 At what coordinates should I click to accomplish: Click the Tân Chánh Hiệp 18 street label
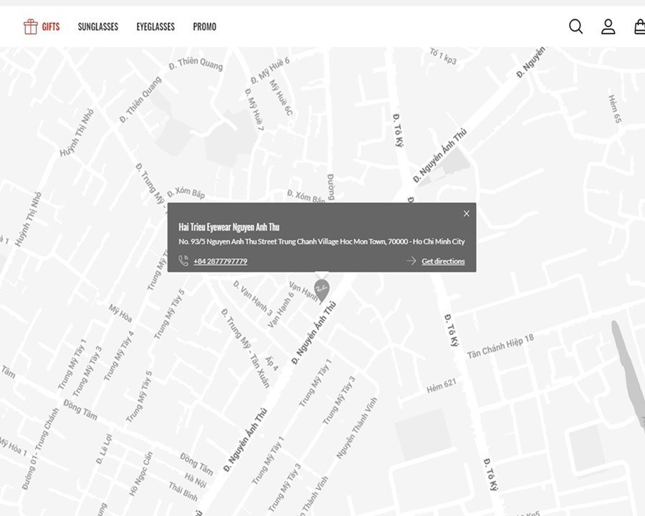(500, 346)
